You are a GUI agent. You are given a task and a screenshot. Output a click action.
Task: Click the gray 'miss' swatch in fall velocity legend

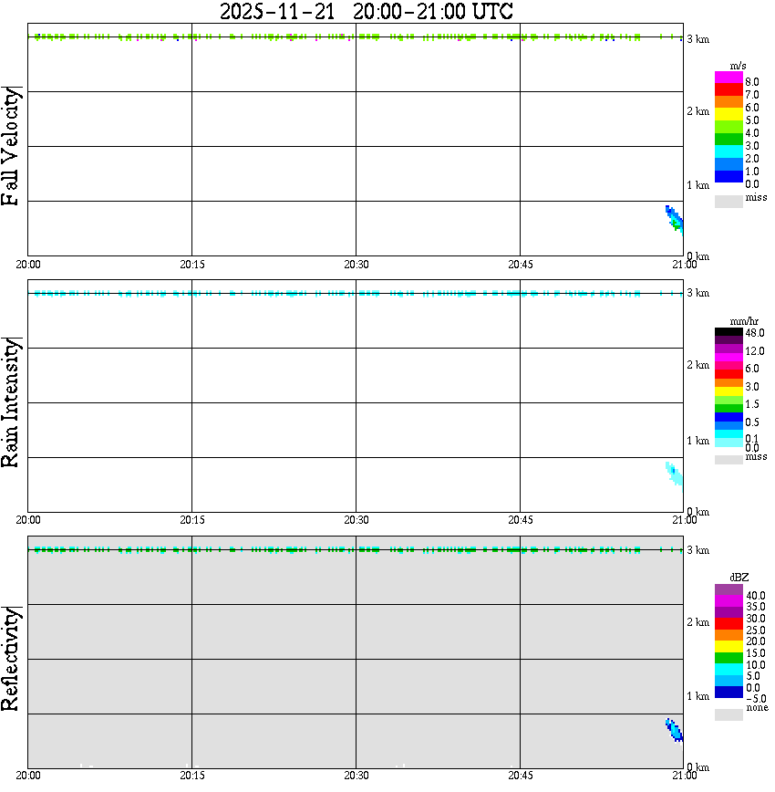pyautogui.click(x=728, y=201)
